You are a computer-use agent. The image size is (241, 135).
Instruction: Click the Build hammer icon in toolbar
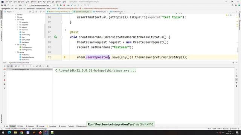[25, 5]
